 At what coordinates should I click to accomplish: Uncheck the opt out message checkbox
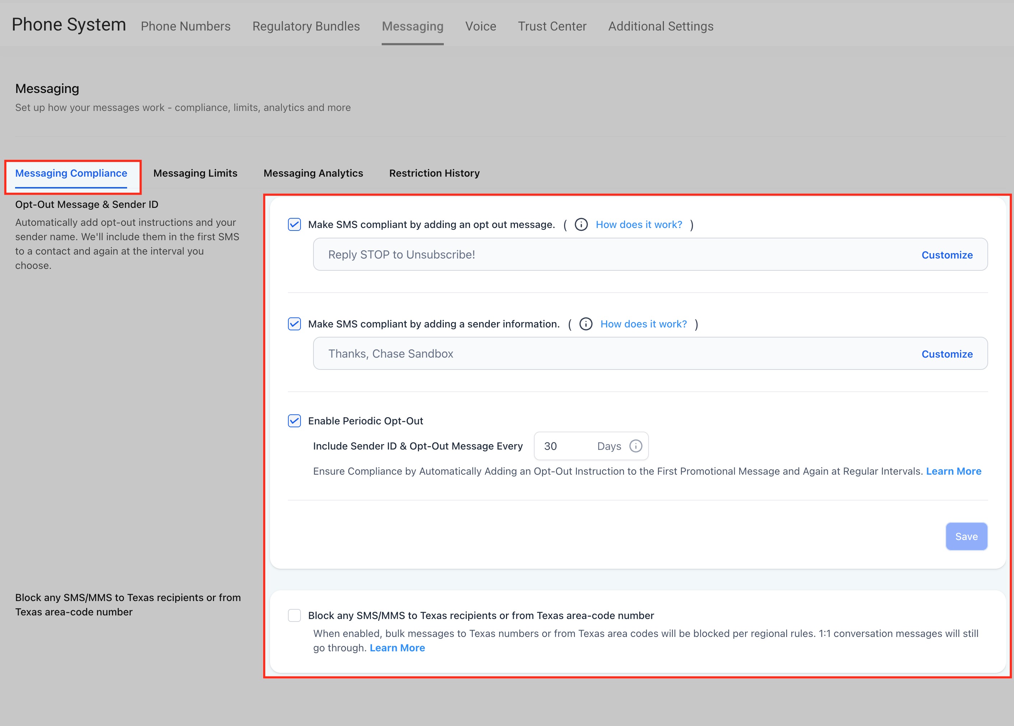(294, 224)
